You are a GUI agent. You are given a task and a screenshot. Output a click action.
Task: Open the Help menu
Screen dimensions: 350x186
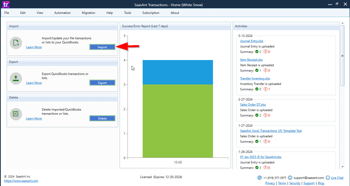(110, 13)
